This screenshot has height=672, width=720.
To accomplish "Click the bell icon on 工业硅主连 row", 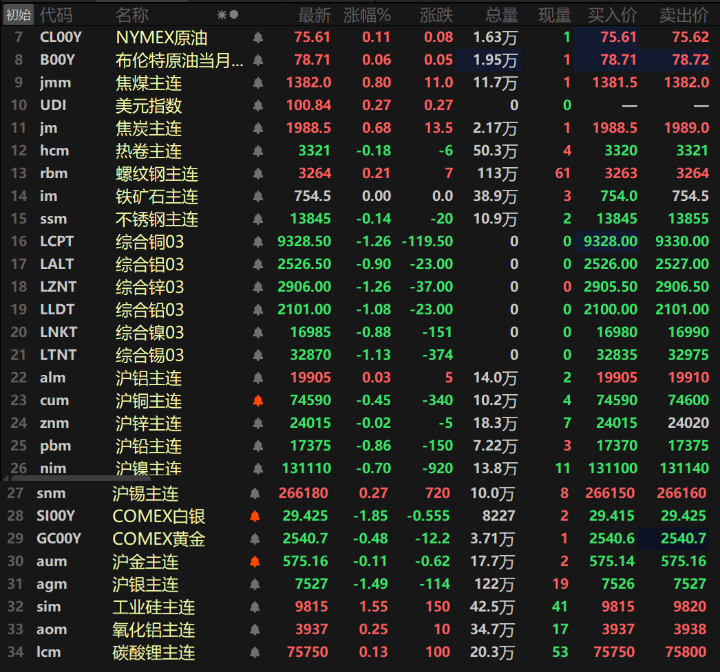I will coord(255,607).
